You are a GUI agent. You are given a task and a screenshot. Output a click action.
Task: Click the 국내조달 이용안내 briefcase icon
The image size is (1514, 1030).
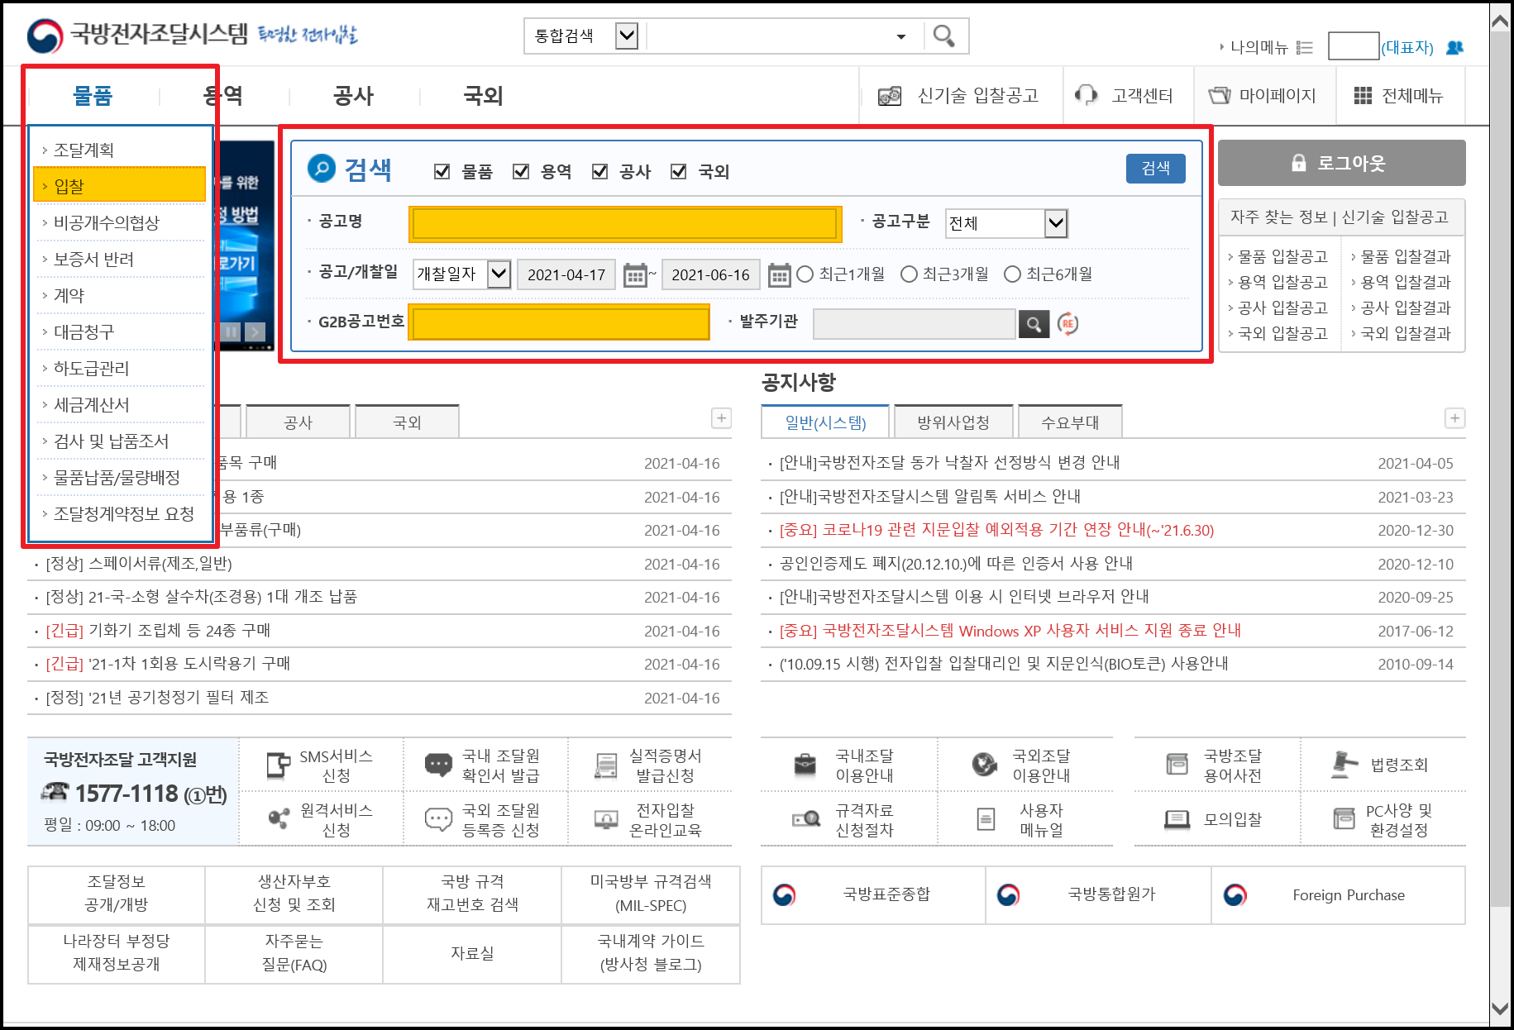805,765
